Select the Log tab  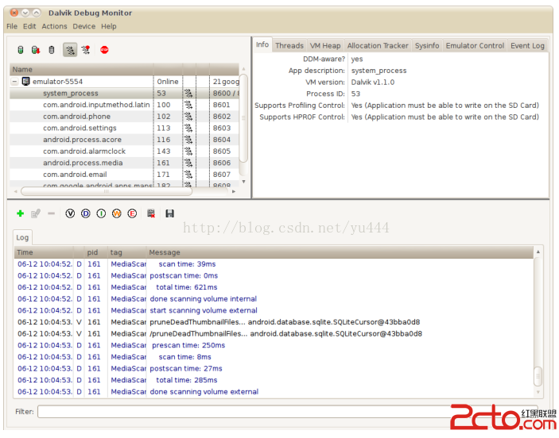[x=22, y=238]
